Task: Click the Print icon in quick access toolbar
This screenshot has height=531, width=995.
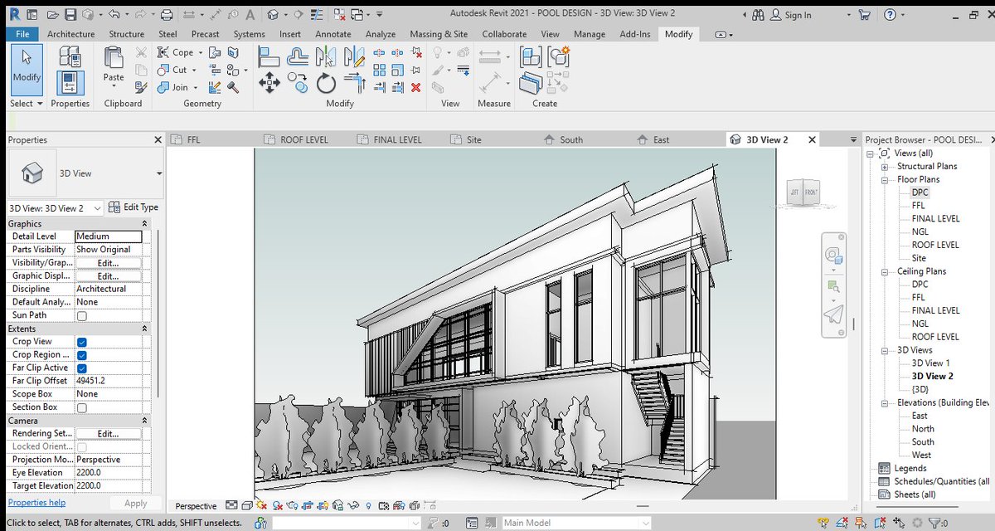Action: [x=167, y=14]
